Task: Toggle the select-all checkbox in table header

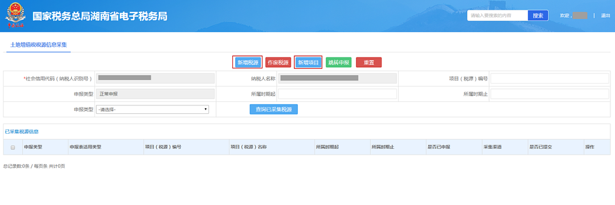Action: pyautogui.click(x=13, y=147)
